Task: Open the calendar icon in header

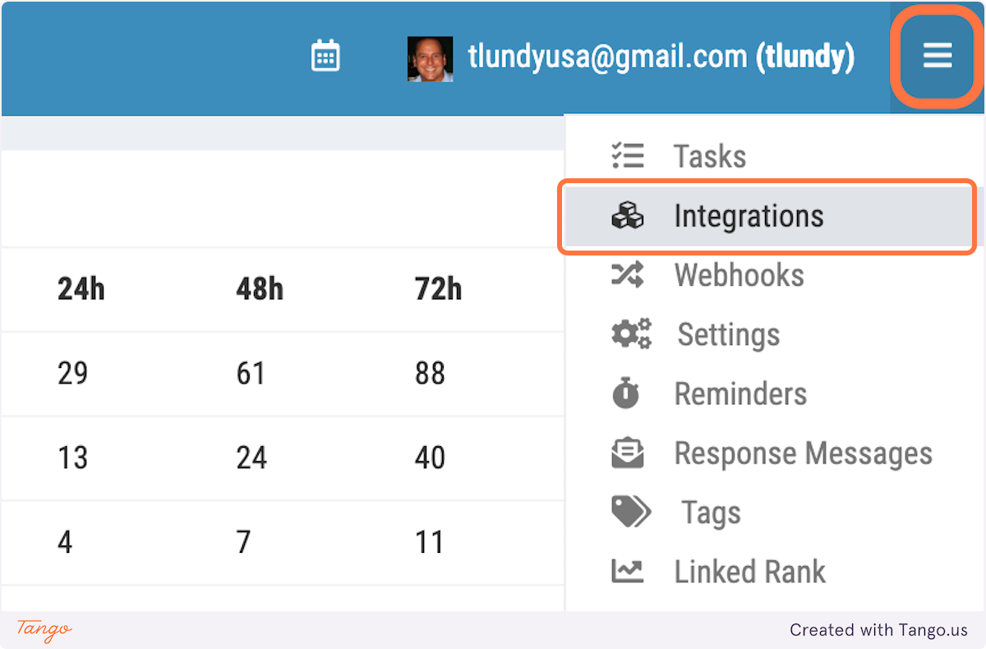Action: (325, 57)
